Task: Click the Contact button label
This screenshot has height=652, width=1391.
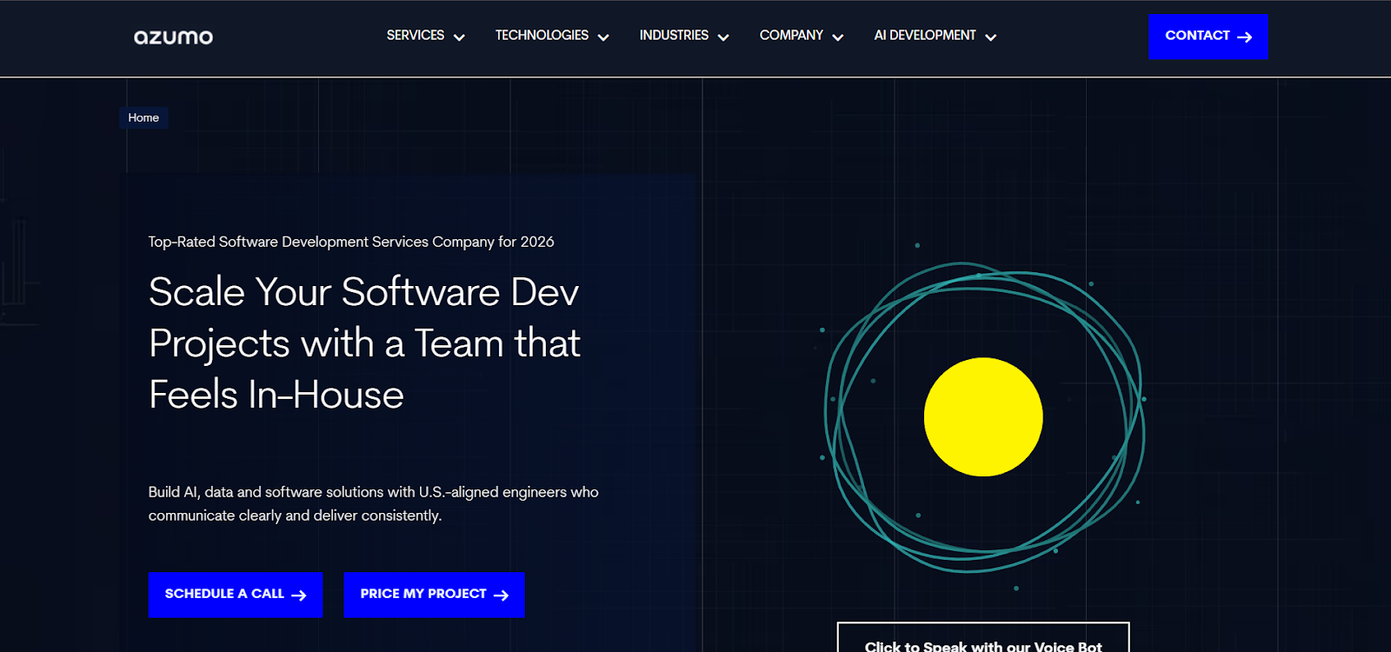Action: pyautogui.click(x=1196, y=36)
